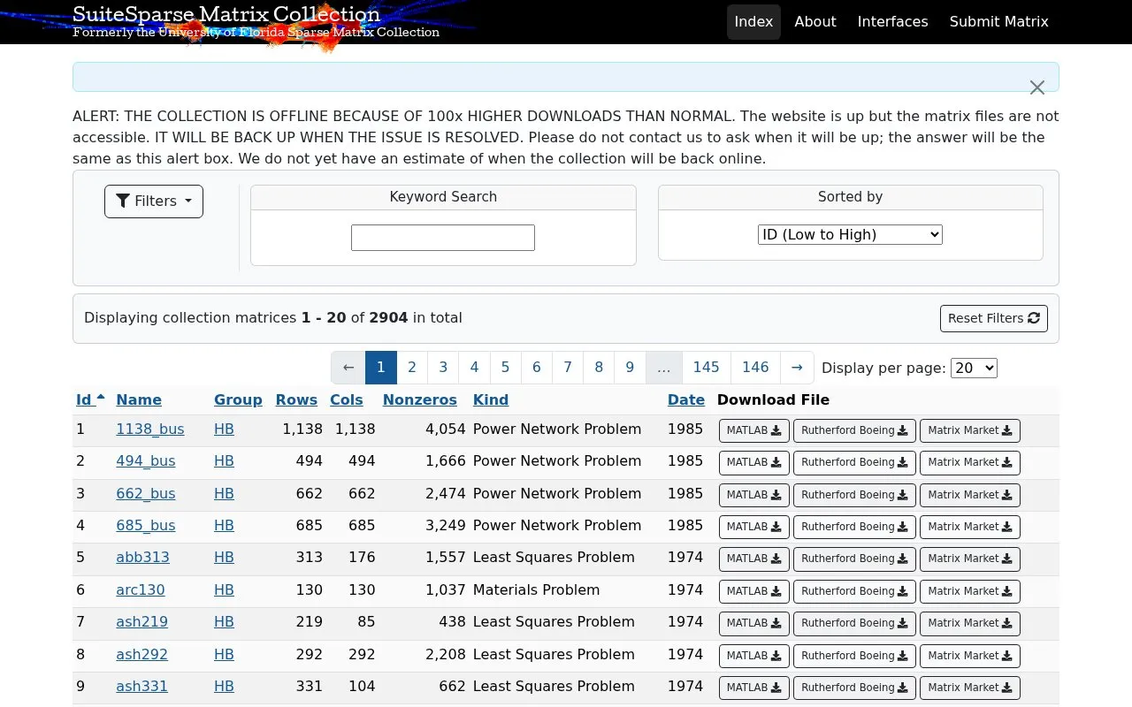Open the Display per page dropdown
Image resolution: width=1132 pixels, height=707 pixels.
point(974,368)
